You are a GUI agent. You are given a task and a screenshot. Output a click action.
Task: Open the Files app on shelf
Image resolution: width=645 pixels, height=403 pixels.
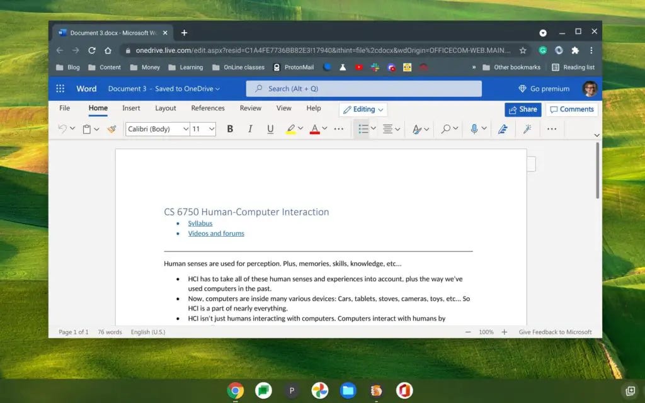click(348, 390)
